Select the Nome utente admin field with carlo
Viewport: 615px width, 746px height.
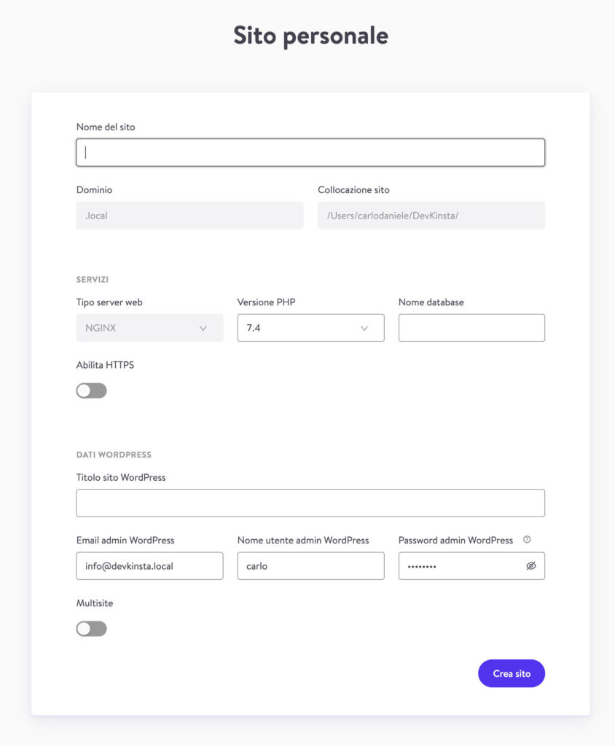311,565
